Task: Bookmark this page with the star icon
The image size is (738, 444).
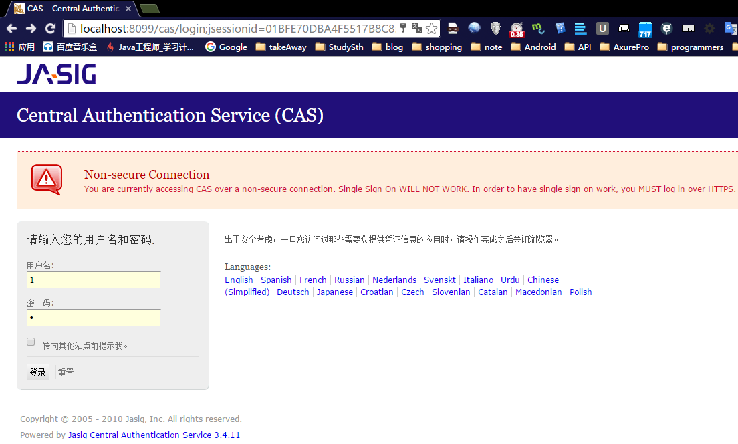Action: (431, 29)
